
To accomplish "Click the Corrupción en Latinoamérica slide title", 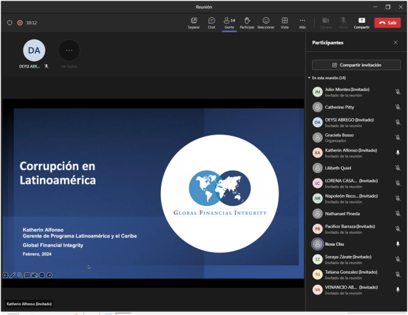I will tap(58, 173).
